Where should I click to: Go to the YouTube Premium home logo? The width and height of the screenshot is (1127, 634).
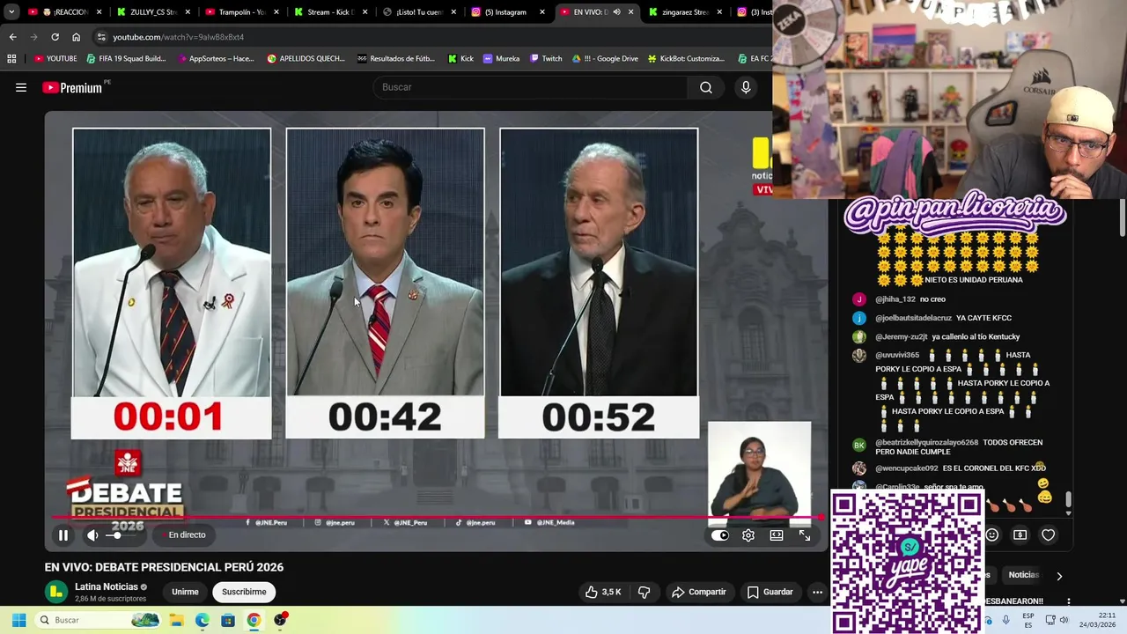point(72,87)
